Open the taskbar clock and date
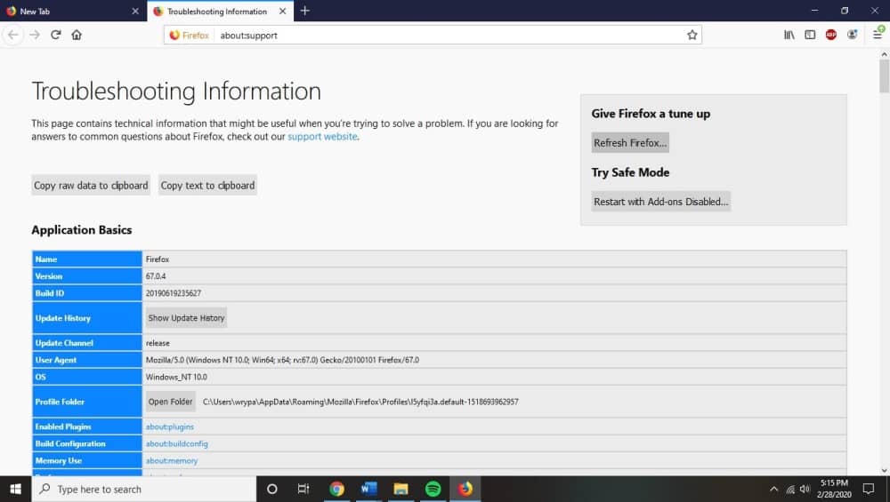This screenshot has width=890, height=502. click(834, 489)
